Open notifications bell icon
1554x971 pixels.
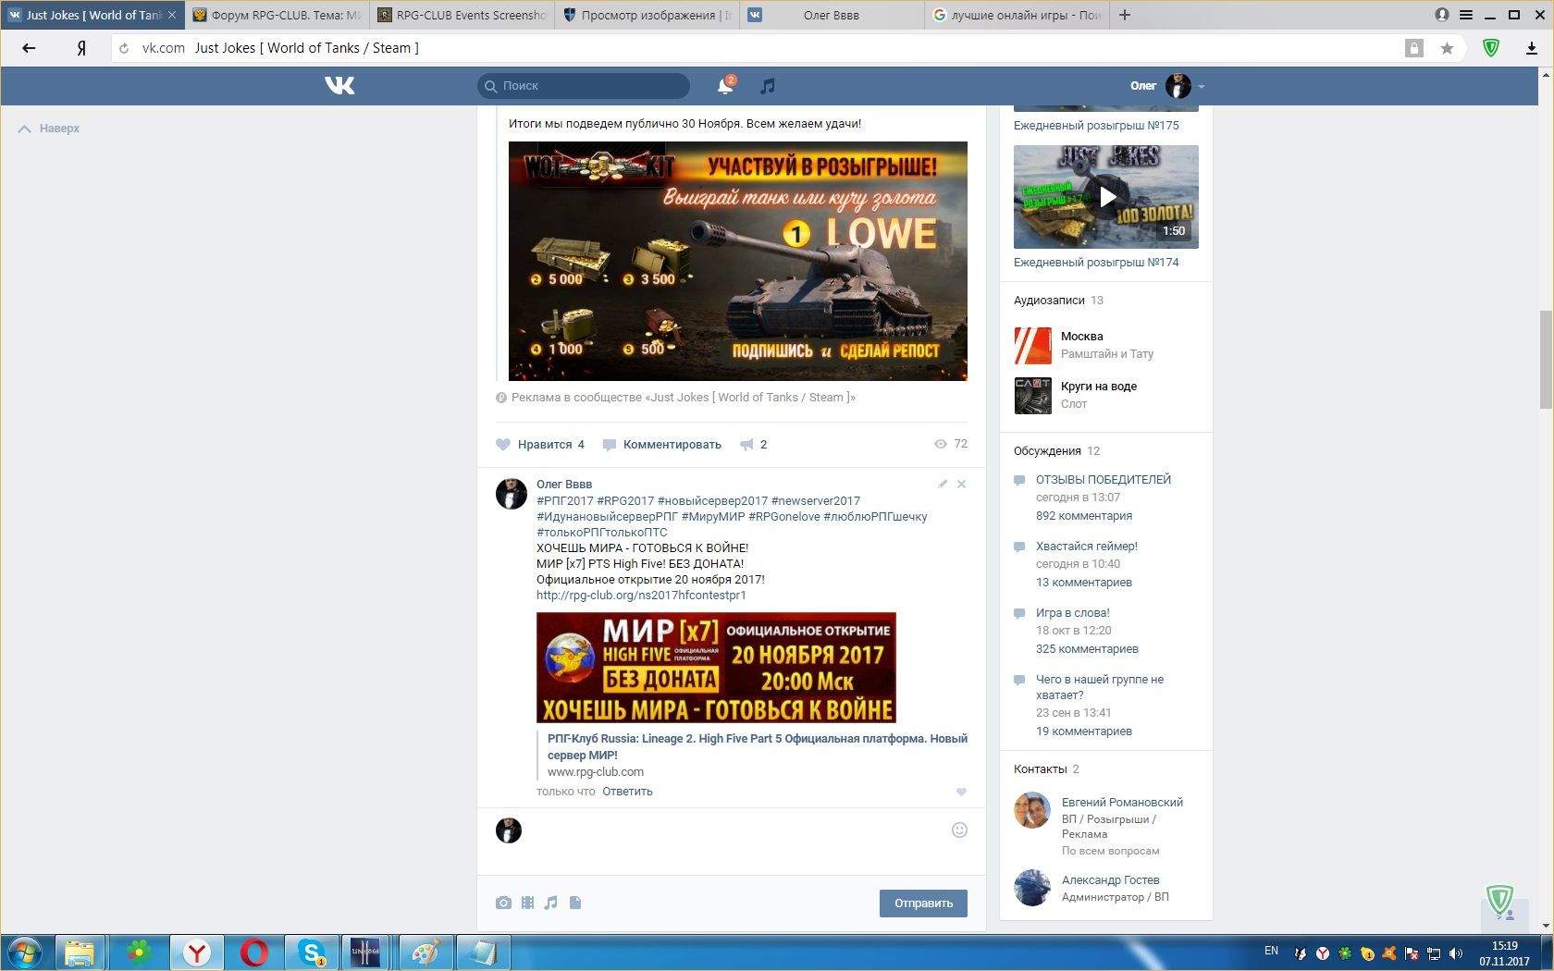pyautogui.click(x=725, y=86)
